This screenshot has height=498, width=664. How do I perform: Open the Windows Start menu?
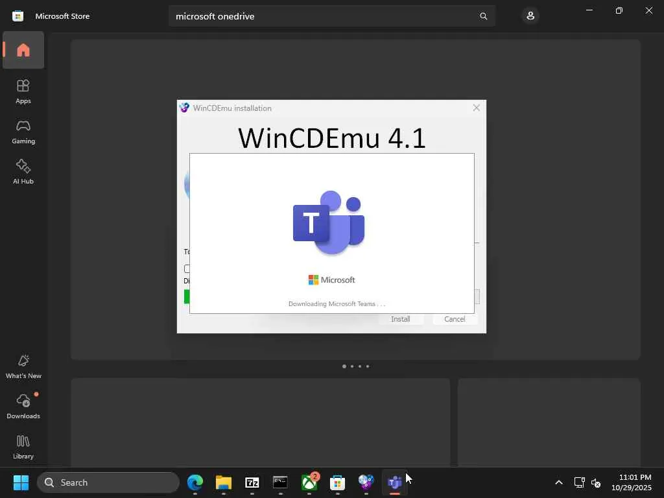(21, 482)
